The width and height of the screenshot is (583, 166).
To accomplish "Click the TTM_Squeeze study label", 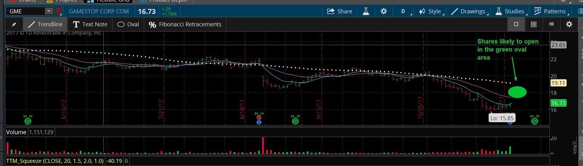I will pos(55,161).
